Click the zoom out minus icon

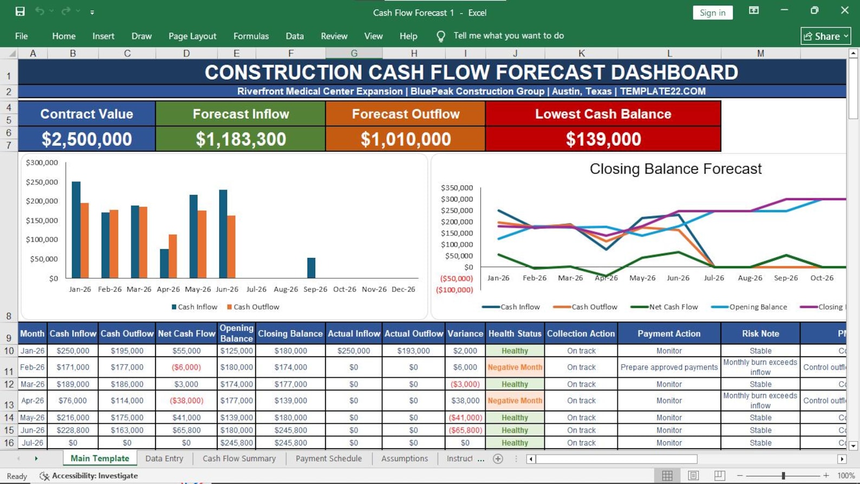point(740,475)
